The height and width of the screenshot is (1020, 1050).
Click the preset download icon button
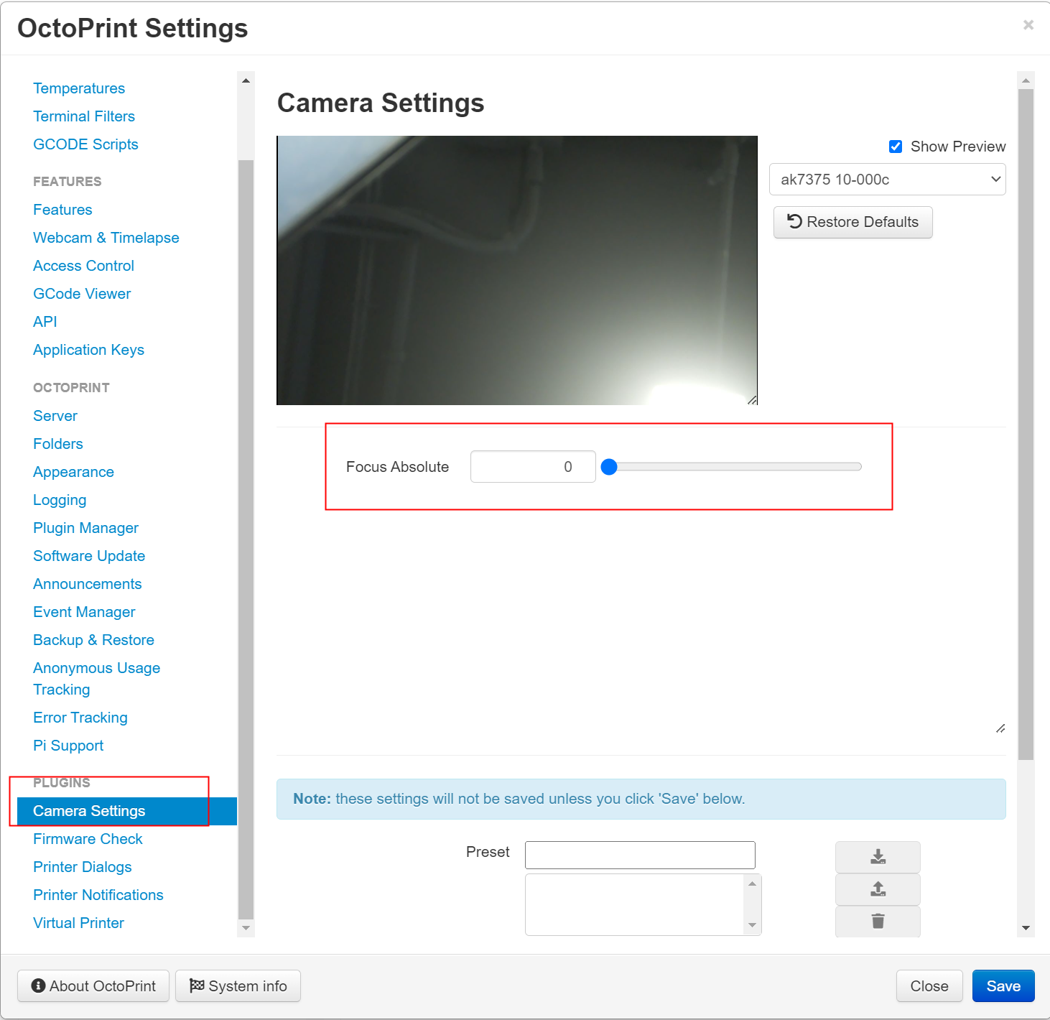878,857
